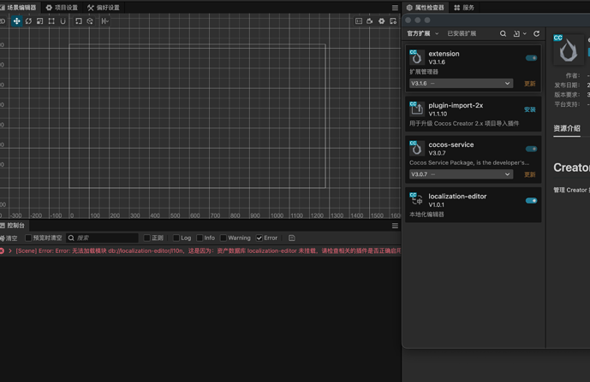The image size is (590, 382).
Task: Toggle the cocos-service switch
Action: click(x=531, y=149)
